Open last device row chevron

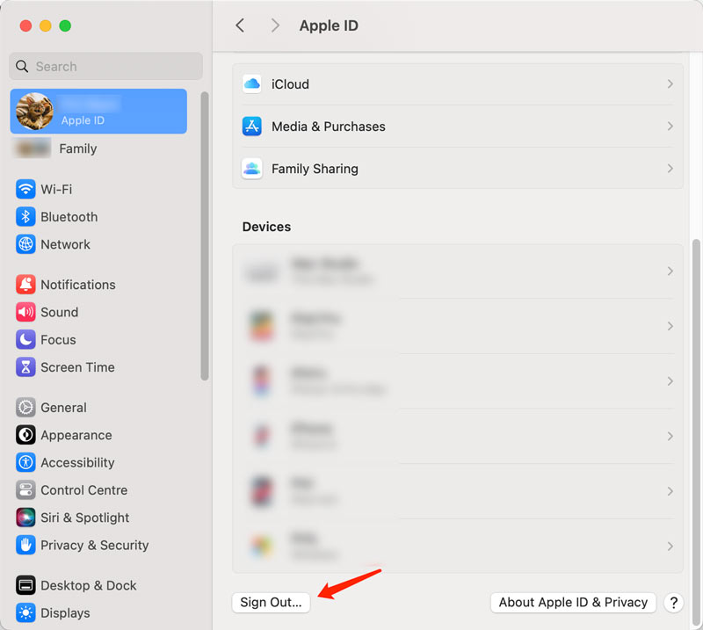click(670, 547)
